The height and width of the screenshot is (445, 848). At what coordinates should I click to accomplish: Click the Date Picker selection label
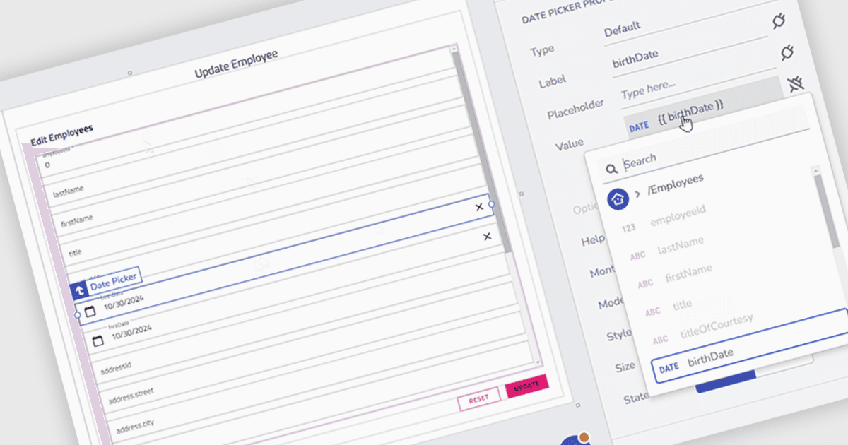point(113,281)
